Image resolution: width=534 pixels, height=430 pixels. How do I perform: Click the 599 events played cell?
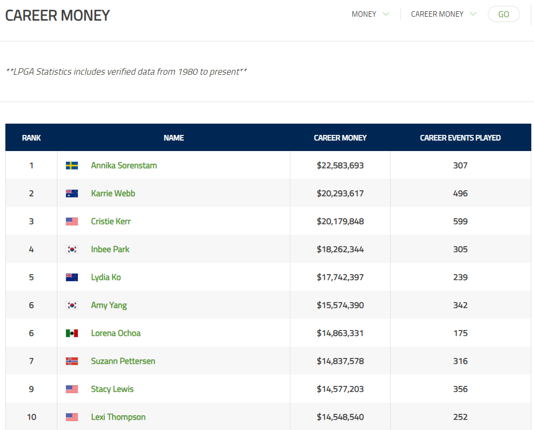[x=460, y=221]
